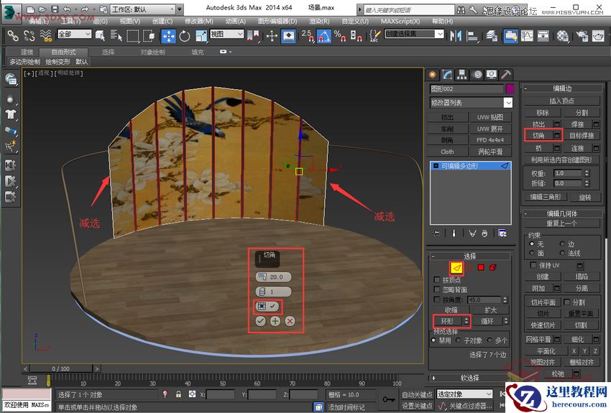Open the 修改器(M) menu

tap(198, 21)
